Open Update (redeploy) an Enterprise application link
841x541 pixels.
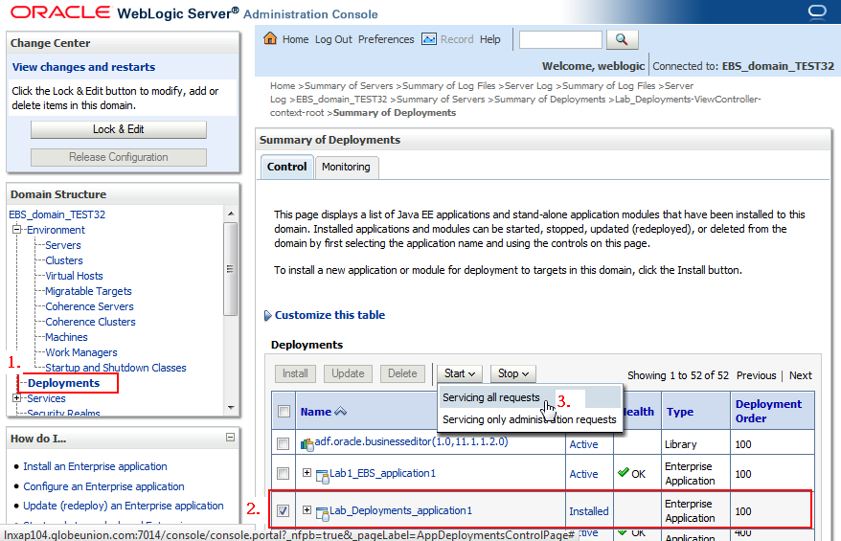tap(124, 506)
